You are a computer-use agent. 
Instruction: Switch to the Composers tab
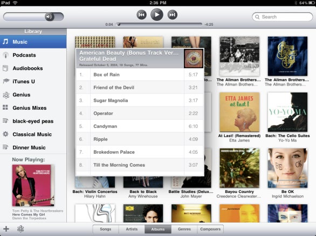click(x=210, y=229)
